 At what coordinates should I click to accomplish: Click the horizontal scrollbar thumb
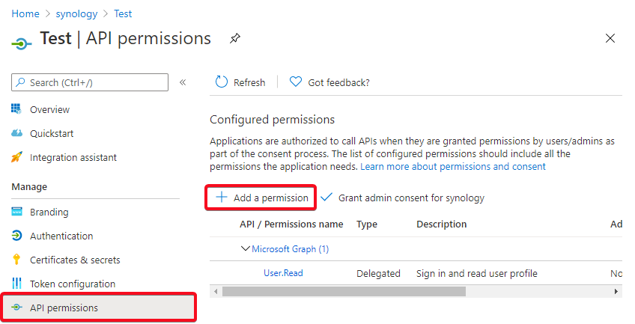[x=344, y=291]
